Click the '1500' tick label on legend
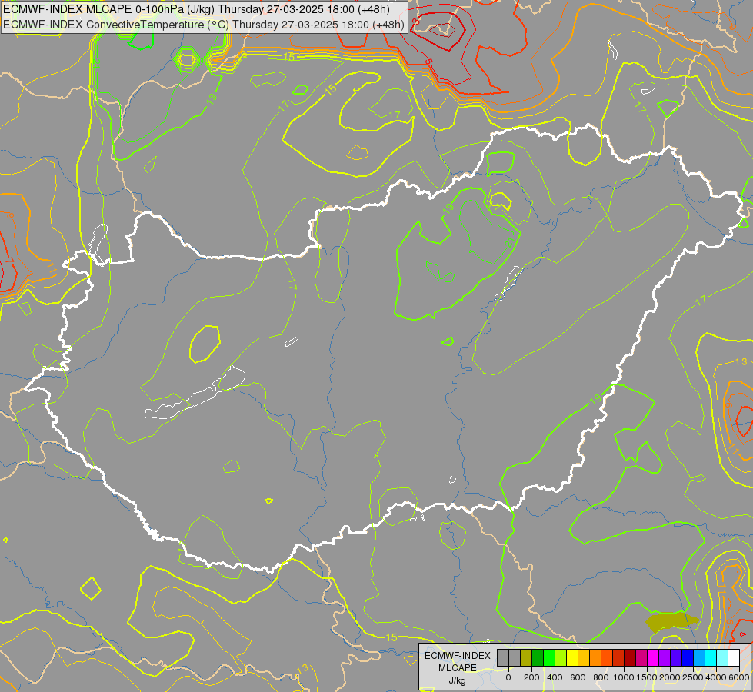 click(648, 677)
